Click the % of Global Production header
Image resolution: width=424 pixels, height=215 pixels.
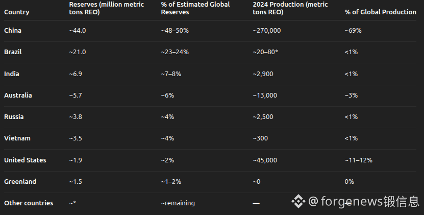[380, 12]
